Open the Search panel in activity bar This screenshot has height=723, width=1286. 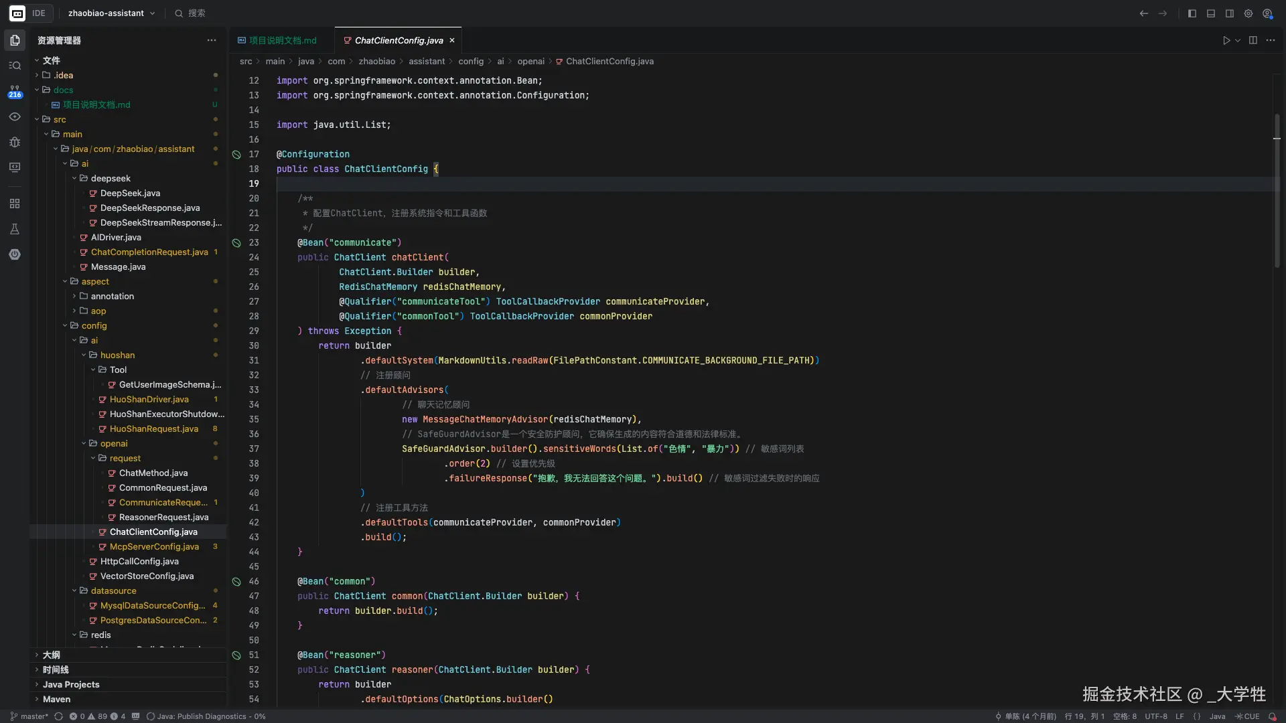15,66
